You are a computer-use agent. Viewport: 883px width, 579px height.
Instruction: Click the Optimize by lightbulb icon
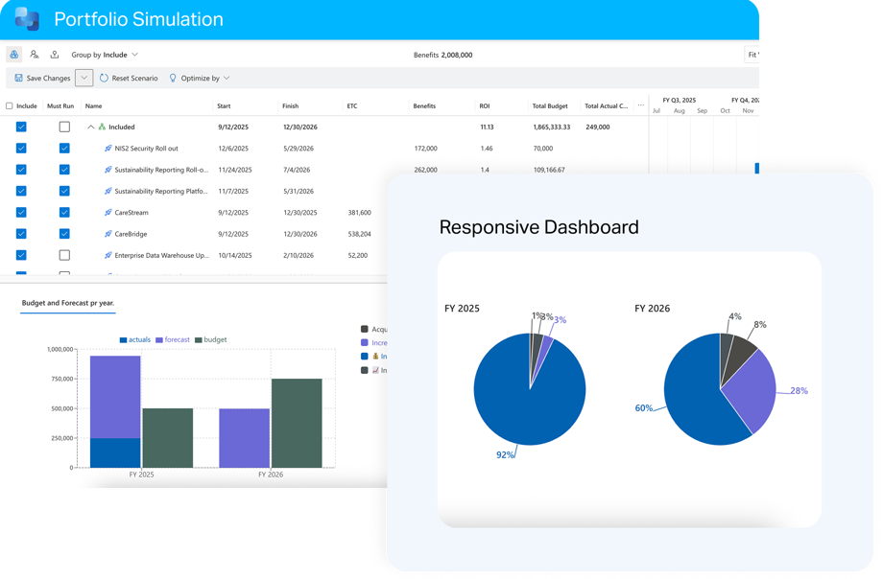173,78
